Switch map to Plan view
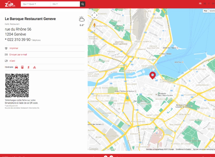Viewport: 215px width, 157px height. coord(206,11)
